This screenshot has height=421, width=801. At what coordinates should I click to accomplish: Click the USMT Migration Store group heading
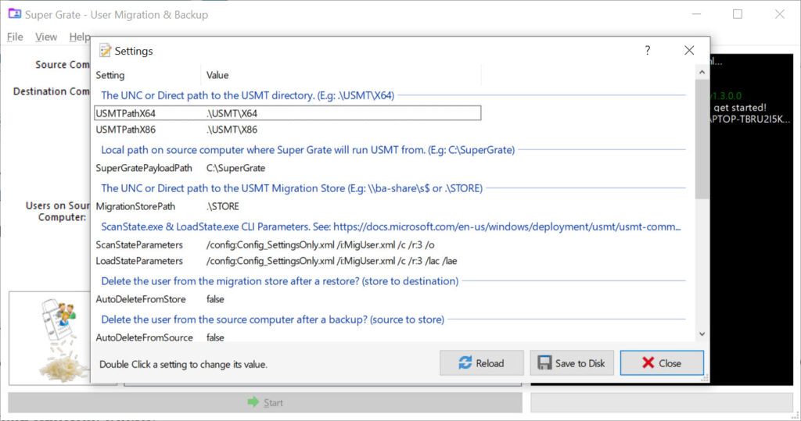(x=292, y=188)
